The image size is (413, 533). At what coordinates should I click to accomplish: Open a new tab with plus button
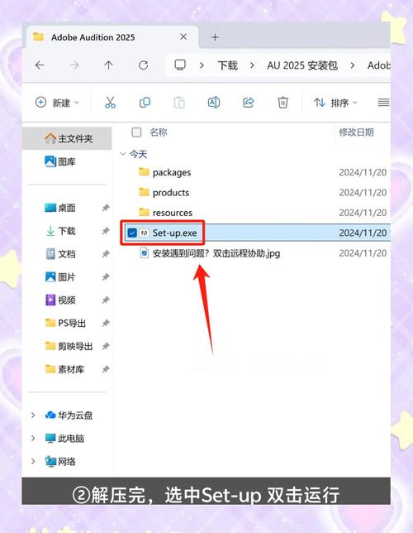tap(215, 37)
